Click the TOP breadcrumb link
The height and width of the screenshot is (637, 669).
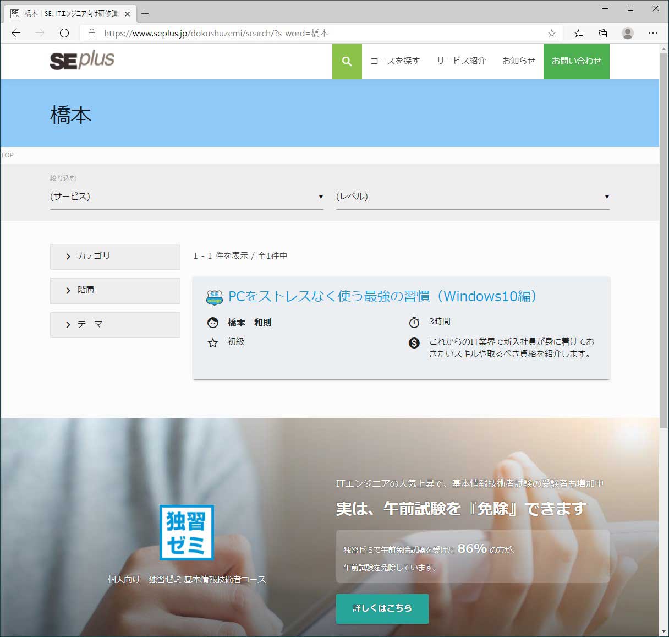[7, 155]
